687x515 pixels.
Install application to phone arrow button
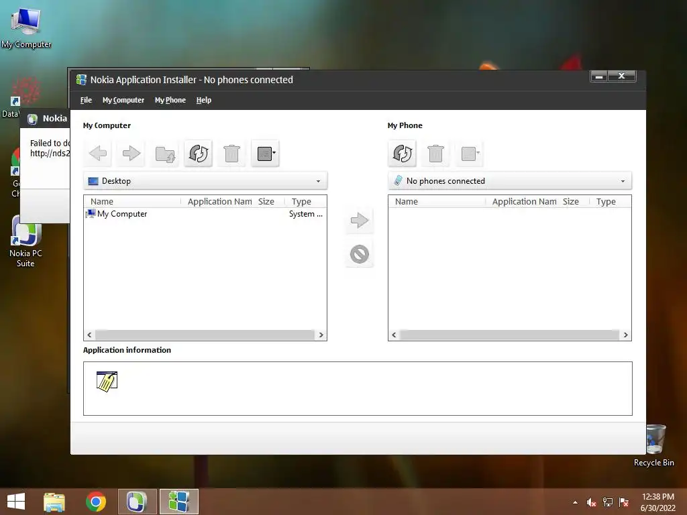tap(360, 220)
